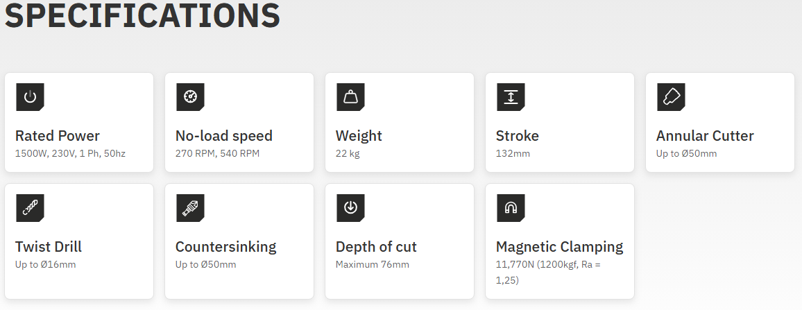Click the Annular Cutter heading
Image resolution: width=802 pixels, height=310 pixels.
(705, 136)
